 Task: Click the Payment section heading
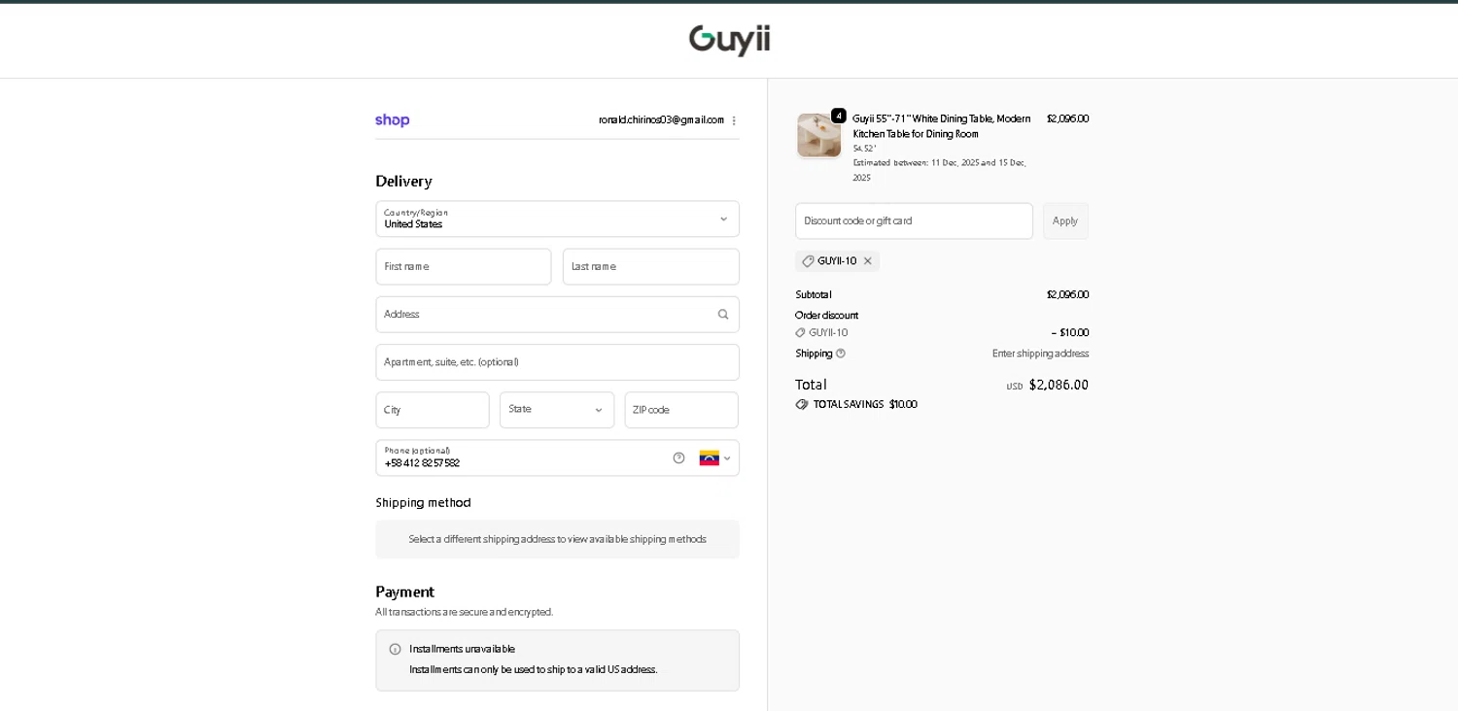coord(405,592)
